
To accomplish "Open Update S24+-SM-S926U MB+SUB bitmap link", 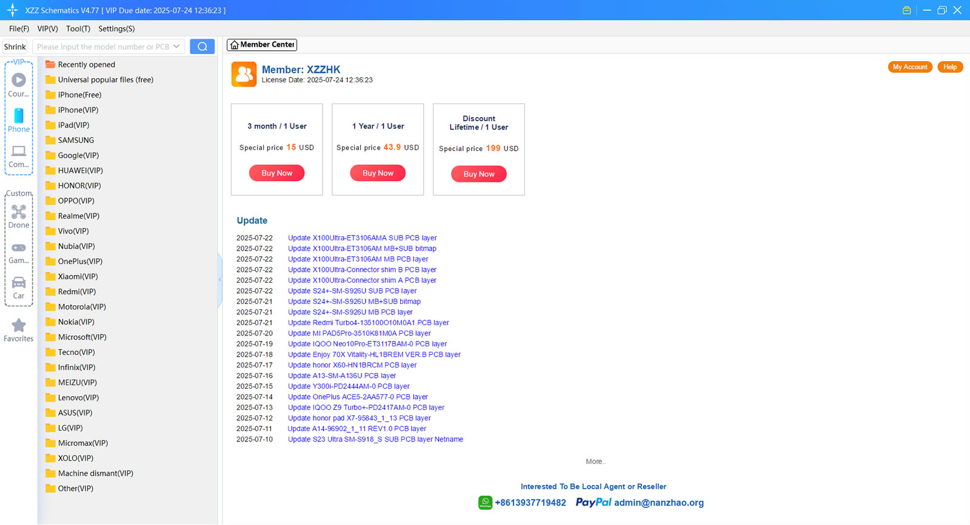I will click(355, 302).
